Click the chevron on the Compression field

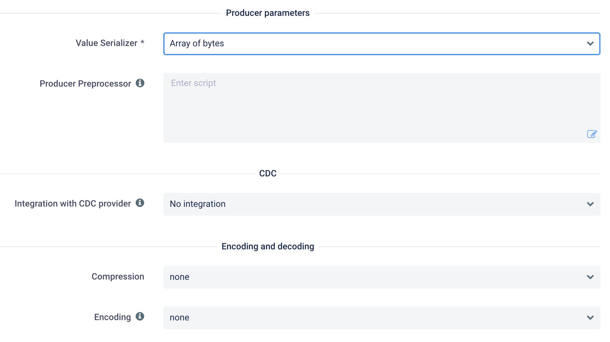click(x=590, y=277)
